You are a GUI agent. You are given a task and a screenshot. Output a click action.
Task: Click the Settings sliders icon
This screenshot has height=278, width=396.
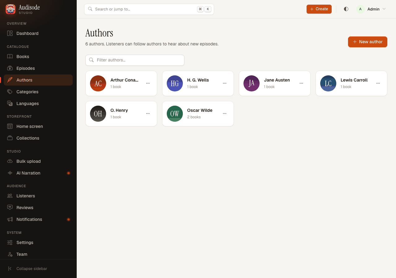coord(10,242)
